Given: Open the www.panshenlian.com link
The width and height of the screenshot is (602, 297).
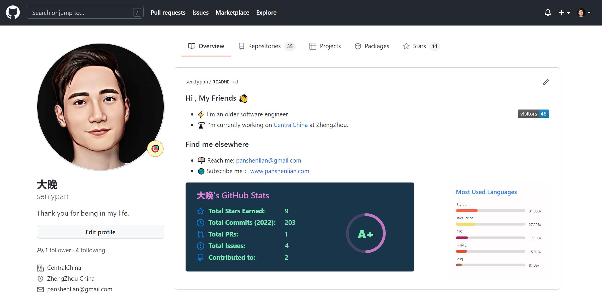Looking at the screenshot, I should click(280, 171).
